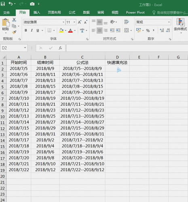Apply red font color
The height and width of the screenshot is (202, 188).
70,30
